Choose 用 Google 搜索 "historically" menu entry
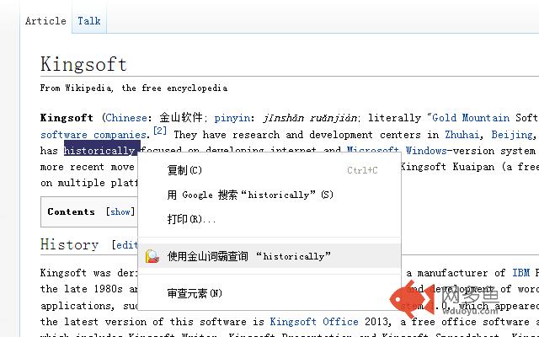 [269, 195]
